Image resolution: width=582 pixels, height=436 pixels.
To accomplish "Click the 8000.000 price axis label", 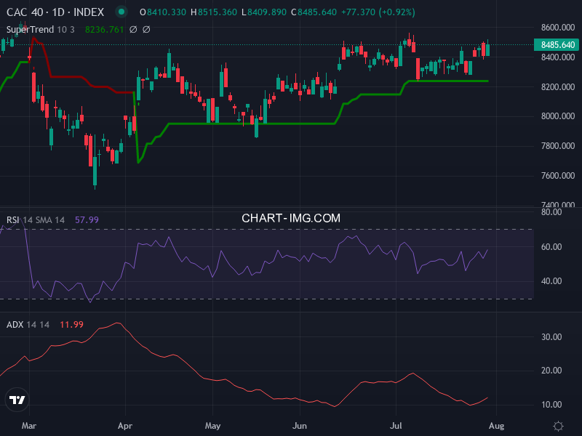I will pyautogui.click(x=558, y=116).
